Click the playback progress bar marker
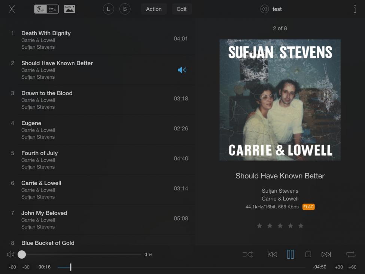The height and width of the screenshot is (274, 365). pyautogui.click(x=70, y=267)
